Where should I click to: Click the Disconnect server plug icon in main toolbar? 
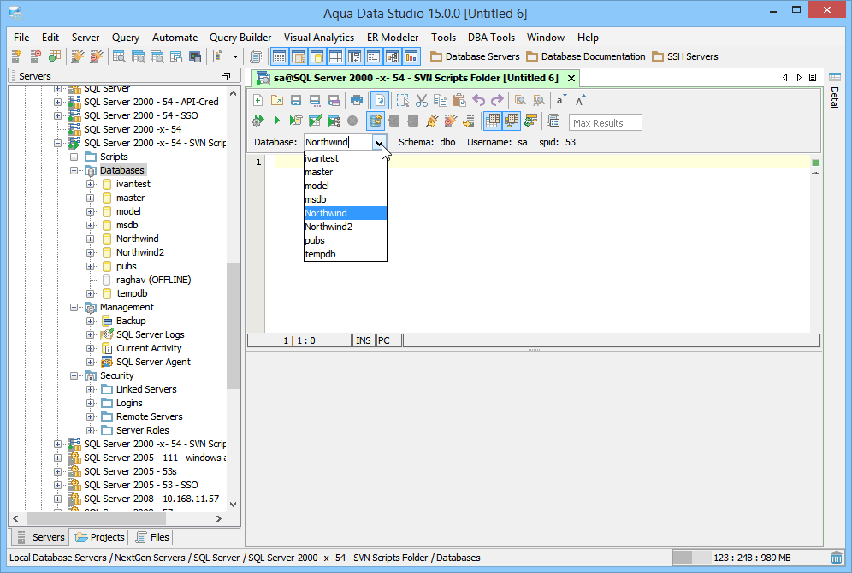pyautogui.click(x=97, y=56)
